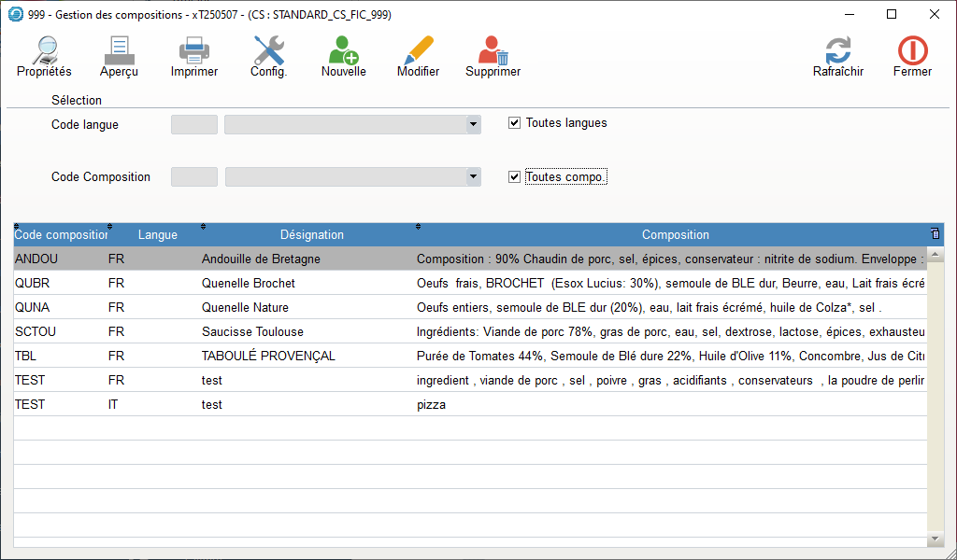The width and height of the screenshot is (957, 560).
Task: Refresh the list with Rafraîchir
Action: pyautogui.click(x=837, y=51)
